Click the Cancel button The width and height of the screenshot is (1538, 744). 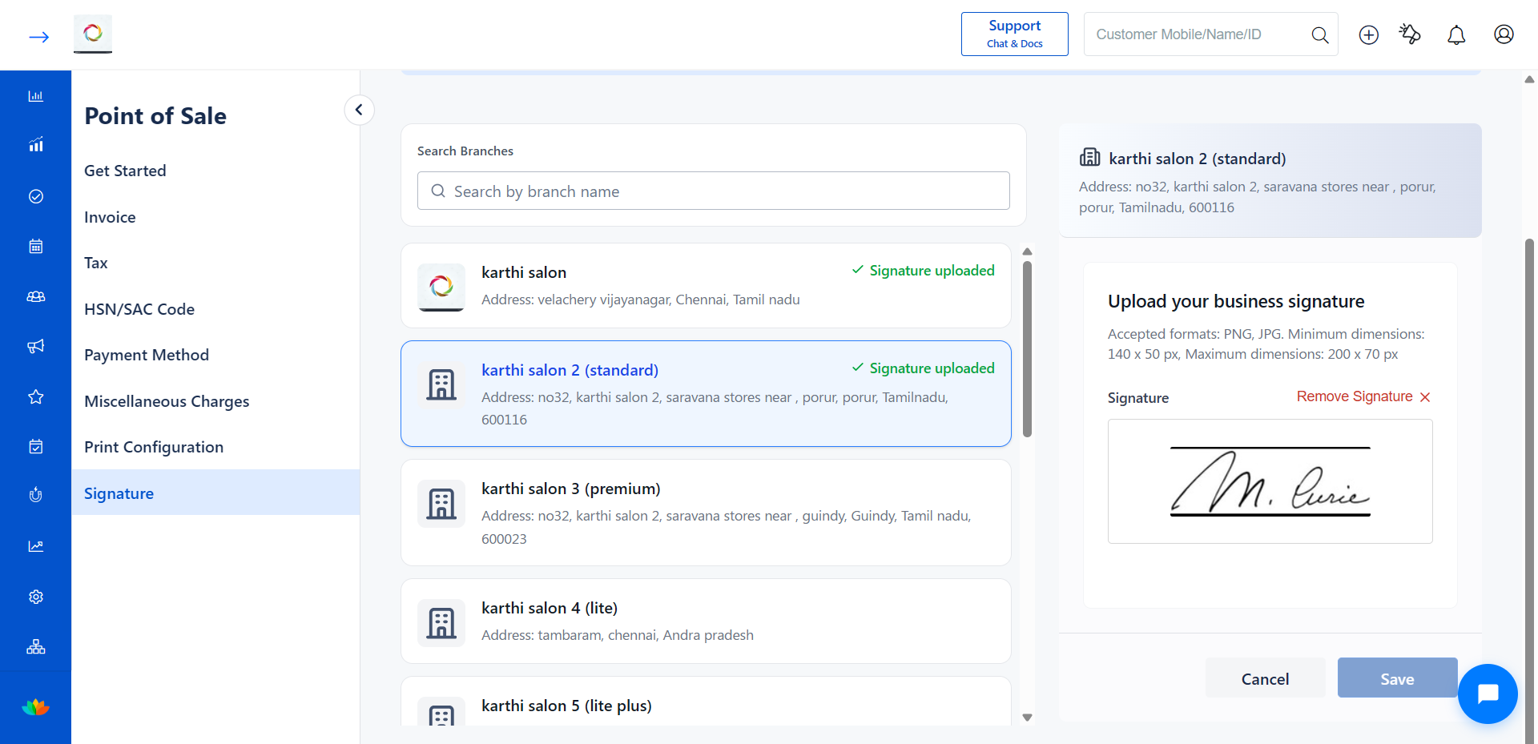pyautogui.click(x=1265, y=678)
